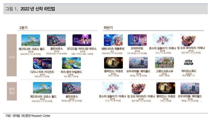Click the source line '넷마블, 대신증권 Research Center'
Viewport: 210px width, 118px height.
coord(31,116)
